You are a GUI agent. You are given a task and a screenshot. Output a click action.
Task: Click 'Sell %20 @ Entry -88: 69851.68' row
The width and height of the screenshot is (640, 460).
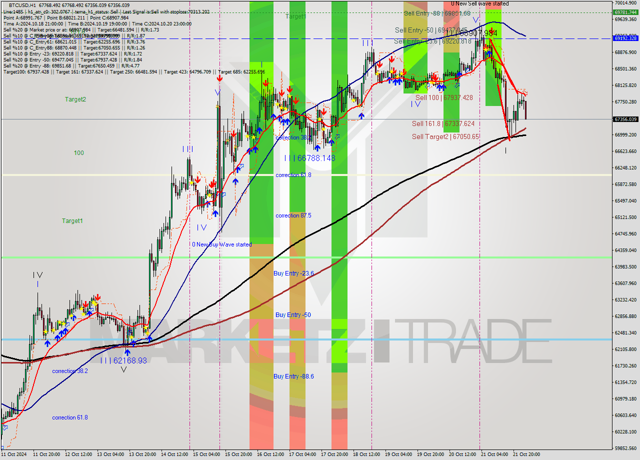71,65
